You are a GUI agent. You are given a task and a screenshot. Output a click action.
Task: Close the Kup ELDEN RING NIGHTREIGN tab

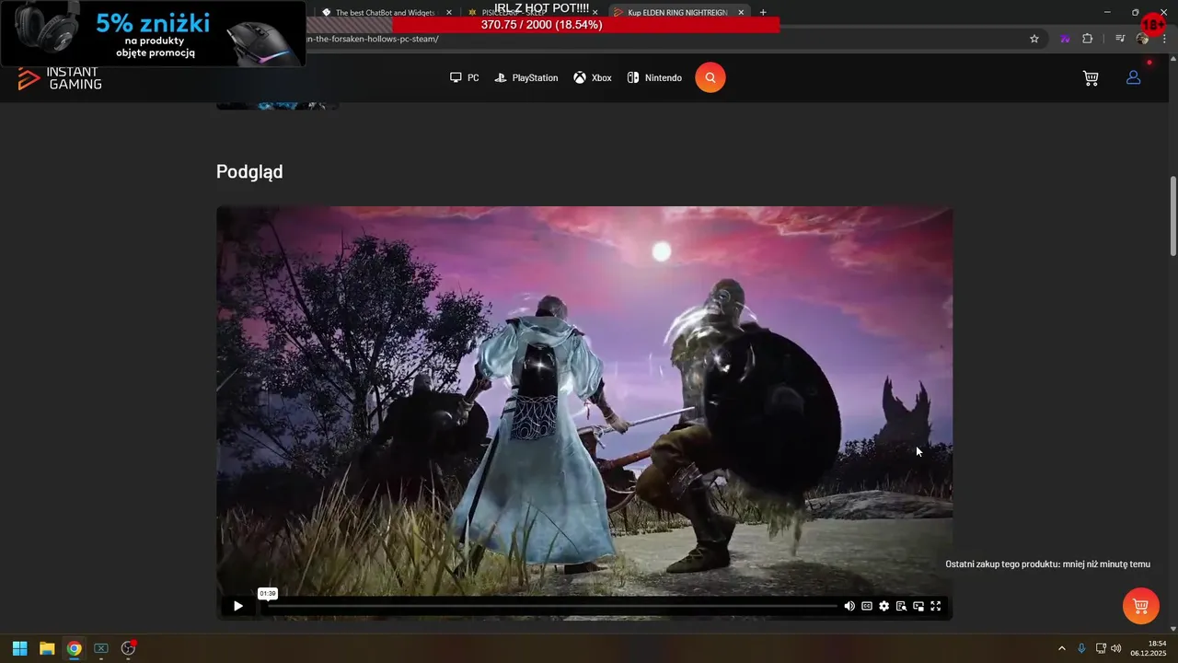tap(741, 13)
